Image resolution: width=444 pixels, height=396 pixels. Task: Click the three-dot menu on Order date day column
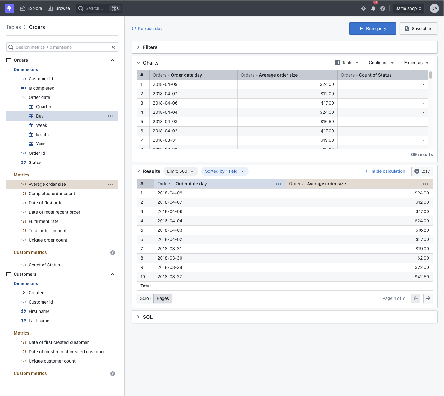point(278,184)
